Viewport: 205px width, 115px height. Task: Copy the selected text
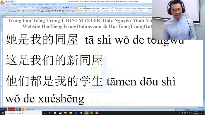pos(8,9)
